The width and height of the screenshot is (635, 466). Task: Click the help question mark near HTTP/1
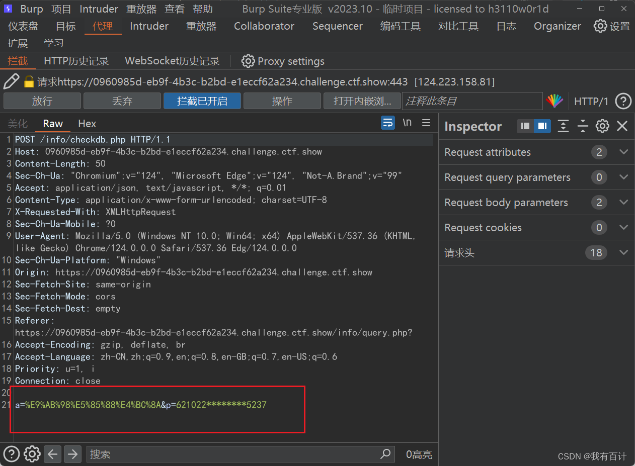point(623,101)
